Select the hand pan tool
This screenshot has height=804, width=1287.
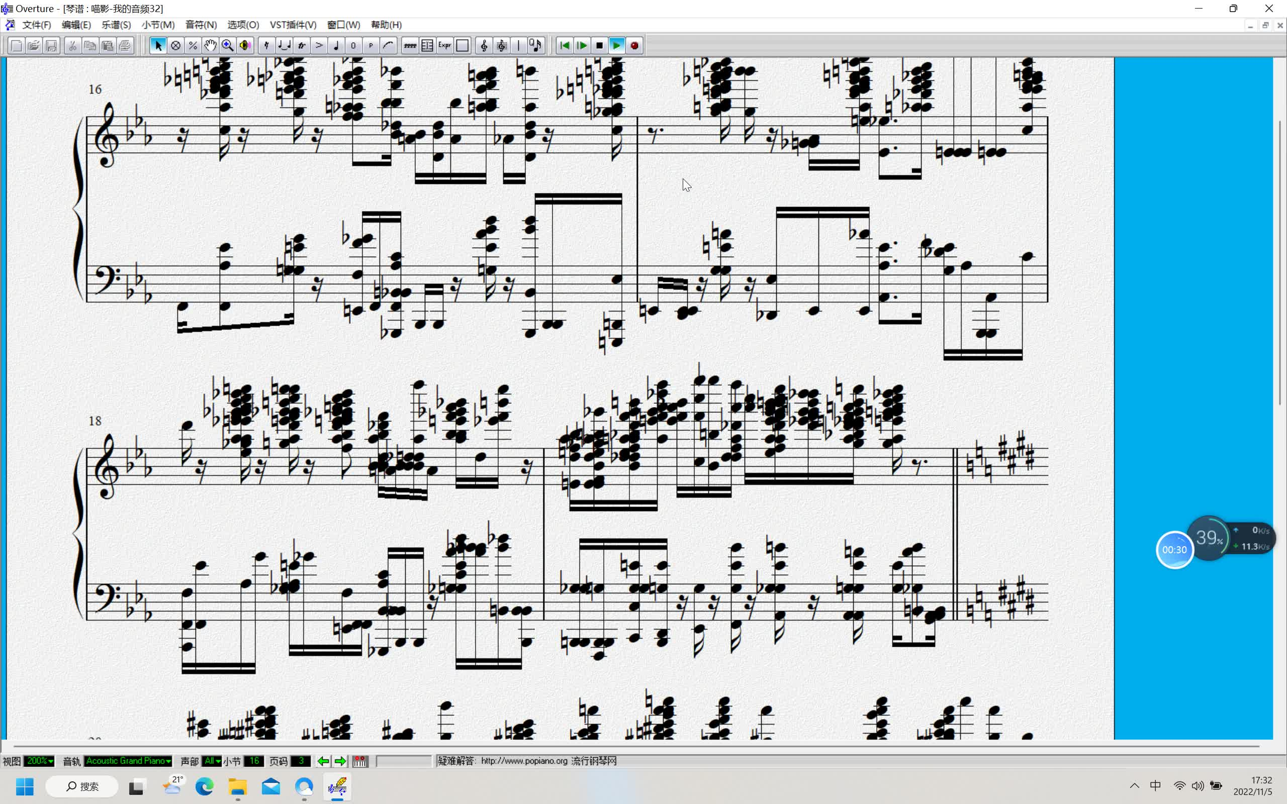pyautogui.click(x=211, y=46)
